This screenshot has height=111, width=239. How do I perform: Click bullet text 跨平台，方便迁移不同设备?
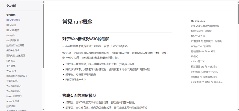tap(81, 74)
